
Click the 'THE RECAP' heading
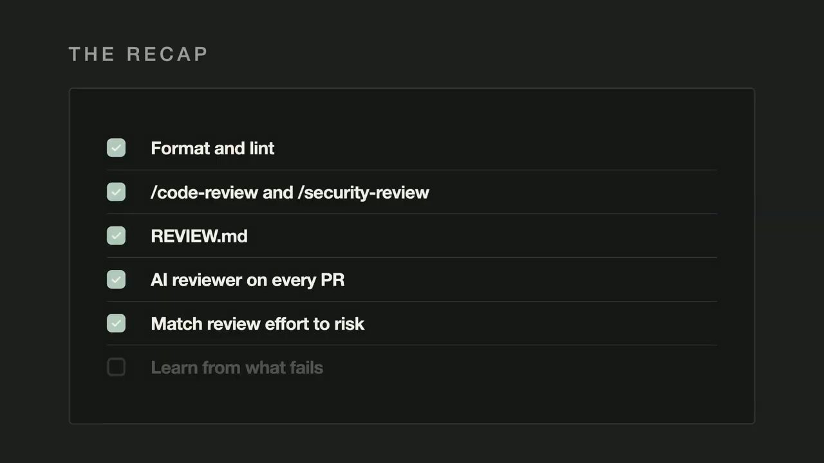pos(138,54)
